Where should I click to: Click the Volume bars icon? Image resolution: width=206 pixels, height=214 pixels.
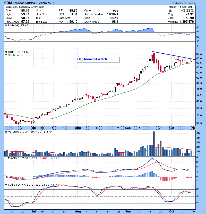click(6, 131)
